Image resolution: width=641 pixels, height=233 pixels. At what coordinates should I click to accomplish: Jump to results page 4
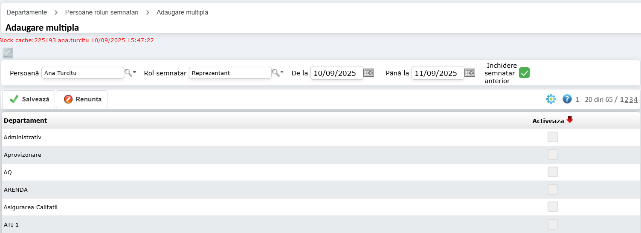pyautogui.click(x=635, y=100)
